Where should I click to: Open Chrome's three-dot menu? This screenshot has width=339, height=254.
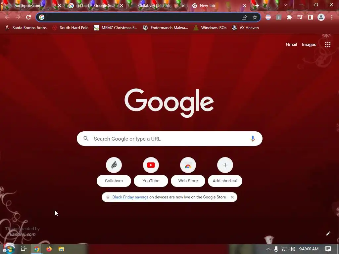tap(332, 17)
